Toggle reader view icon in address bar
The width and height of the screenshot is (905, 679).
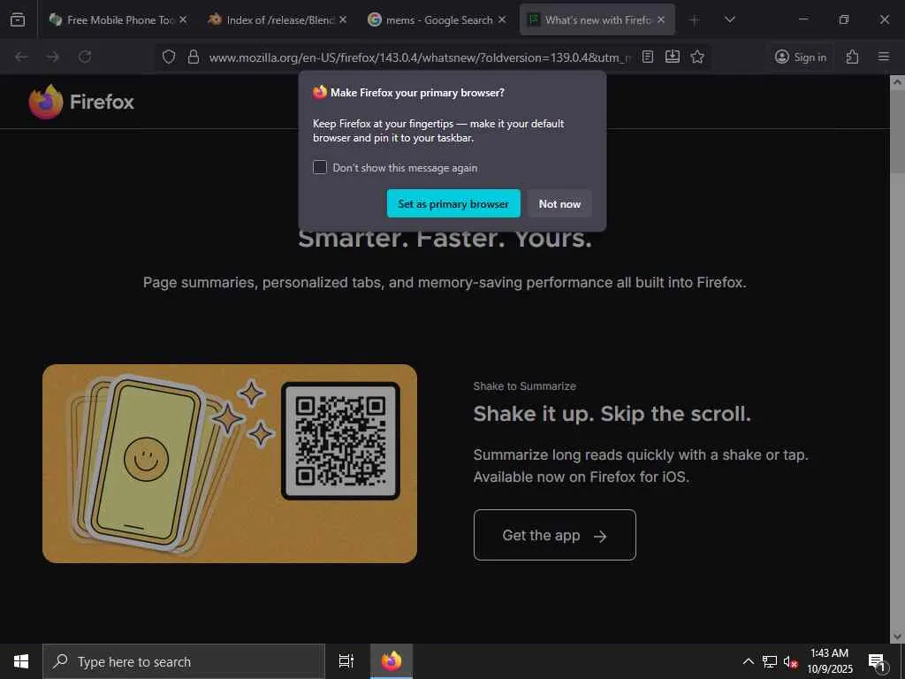pos(648,57)
